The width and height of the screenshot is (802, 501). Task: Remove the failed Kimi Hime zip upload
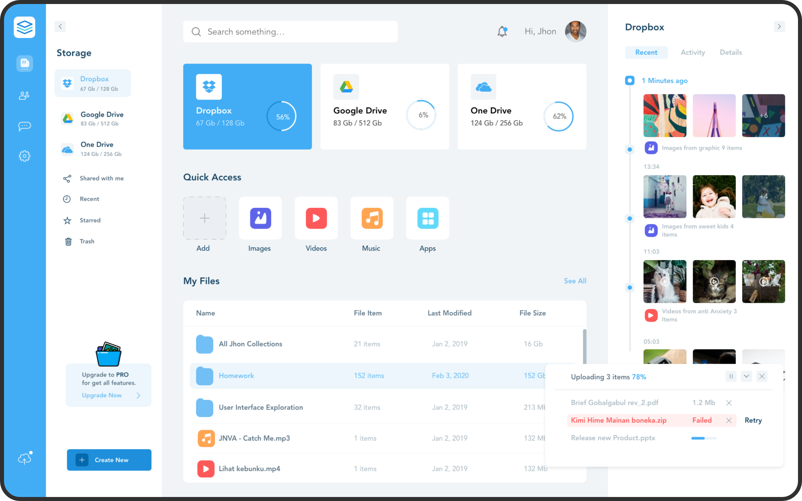729,421
